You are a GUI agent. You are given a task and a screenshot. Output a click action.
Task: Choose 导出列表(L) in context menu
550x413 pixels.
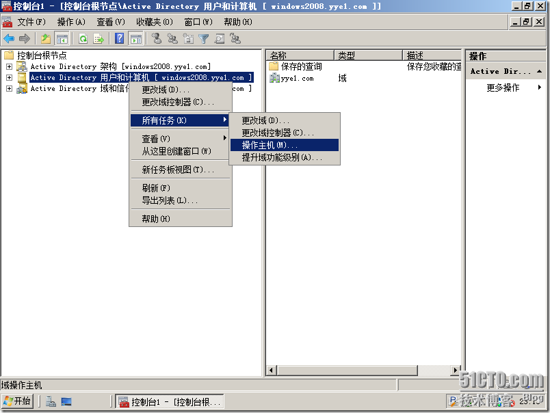click(181, 200)
